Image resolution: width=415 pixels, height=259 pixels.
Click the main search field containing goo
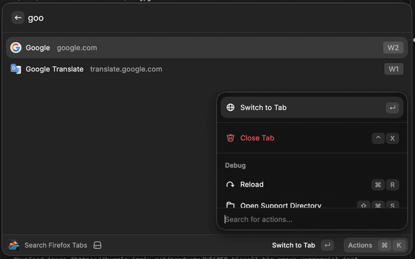click(x=195, y=18)
